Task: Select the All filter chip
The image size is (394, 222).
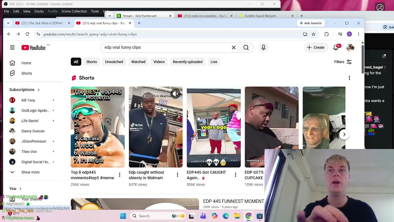Action: [x=76, y=62]
